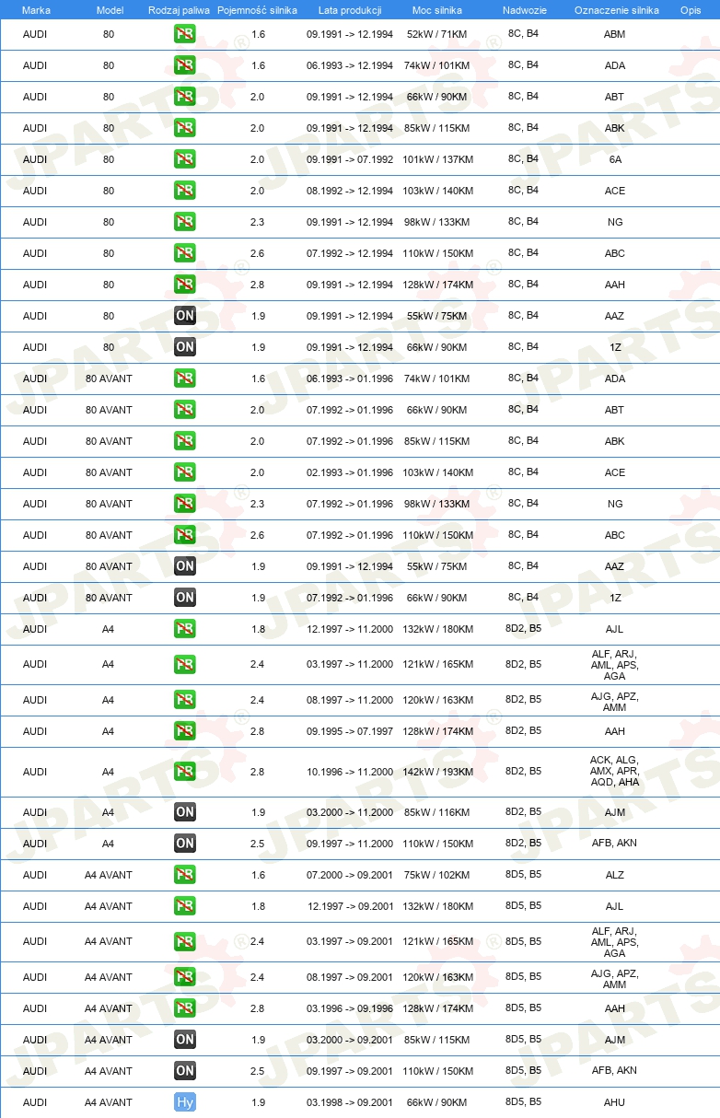Select the 03.1996 -> 09.1996 production cell

pyautogui.click(x=350, y=1008)
